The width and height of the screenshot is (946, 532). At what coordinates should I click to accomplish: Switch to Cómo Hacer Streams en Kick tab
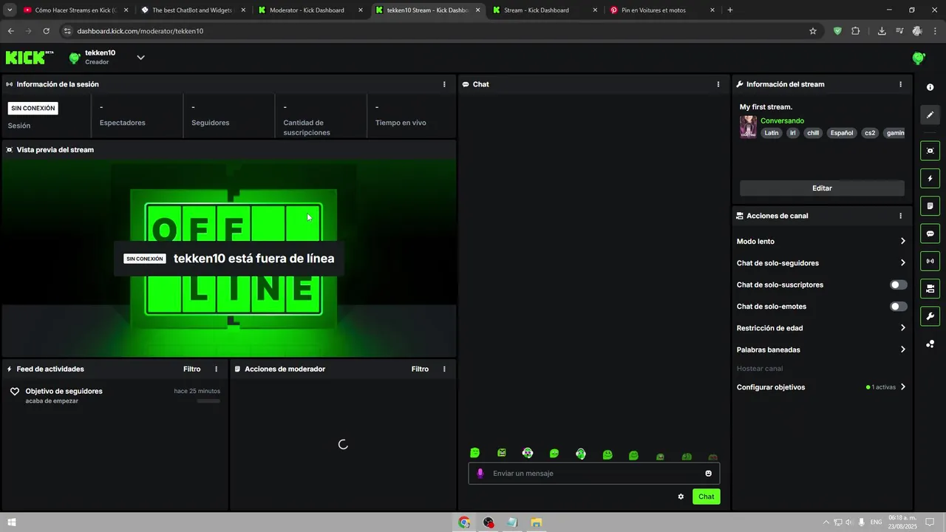pyautogui.click(x=76, y=10)
